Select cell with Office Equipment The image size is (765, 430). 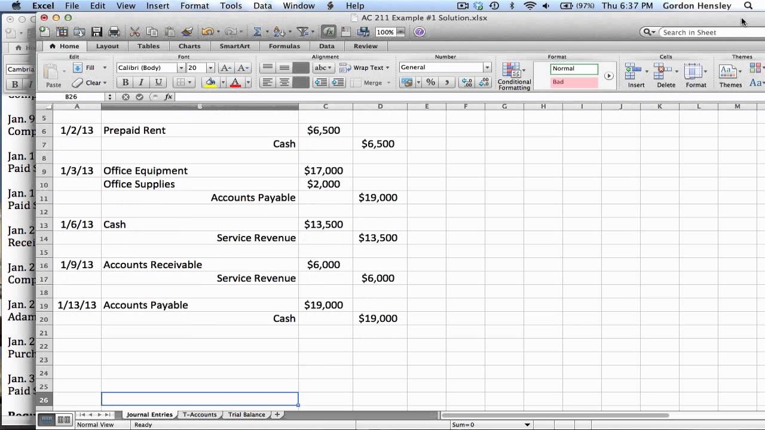(x=200, y=171)
